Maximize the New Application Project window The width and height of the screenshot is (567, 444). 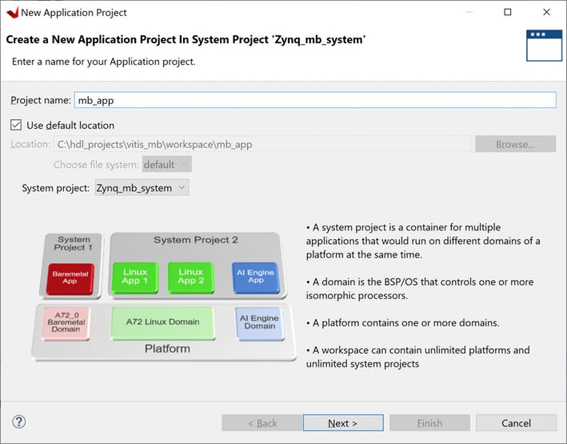(508, 12)
